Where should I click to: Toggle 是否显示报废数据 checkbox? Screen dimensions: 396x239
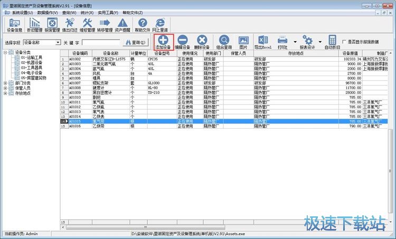coord(344,42)
